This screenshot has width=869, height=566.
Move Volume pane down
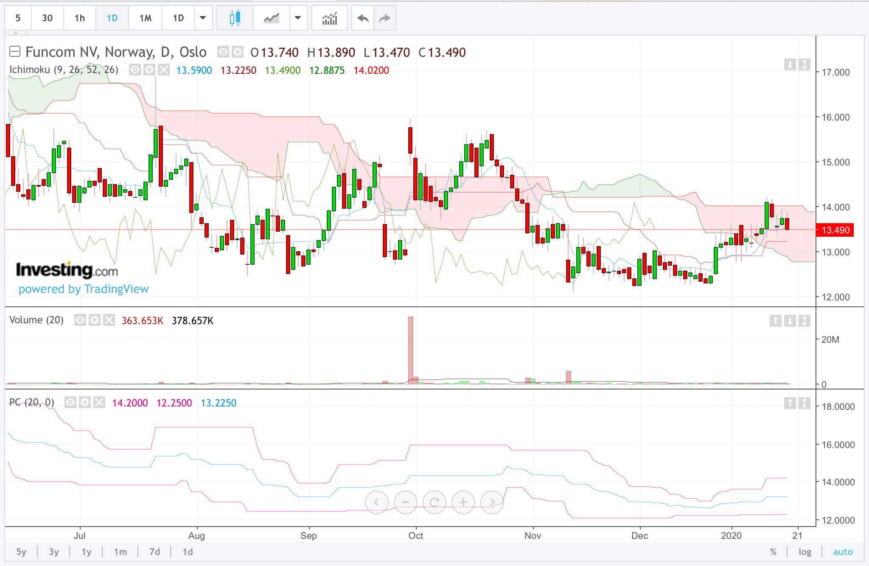pos(790,320)
